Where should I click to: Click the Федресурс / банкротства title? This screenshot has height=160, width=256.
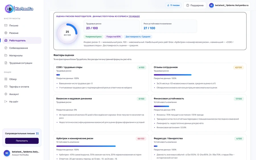[168, 138]
